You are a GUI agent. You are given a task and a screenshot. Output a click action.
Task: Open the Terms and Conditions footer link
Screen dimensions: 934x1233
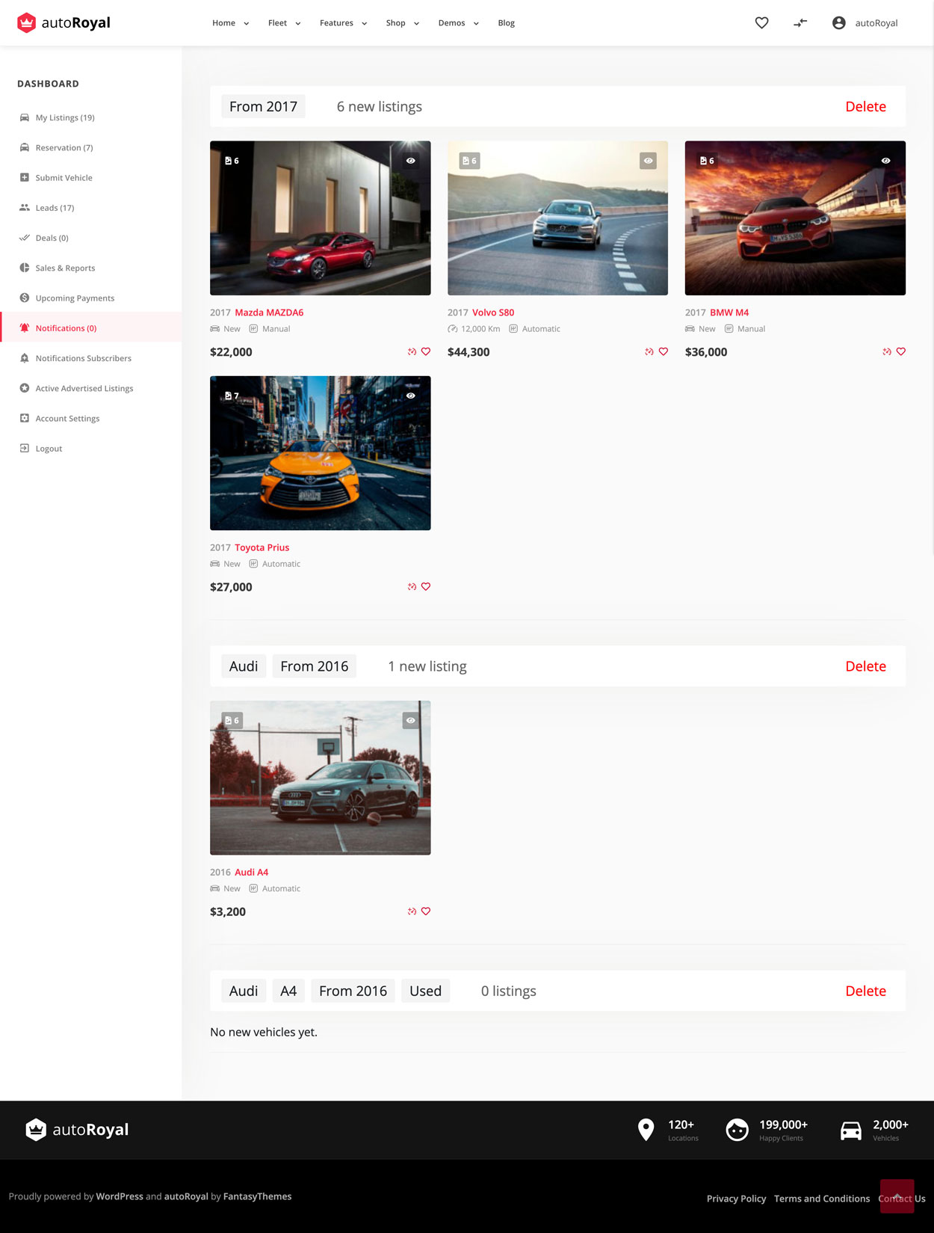click(822, 1199)
